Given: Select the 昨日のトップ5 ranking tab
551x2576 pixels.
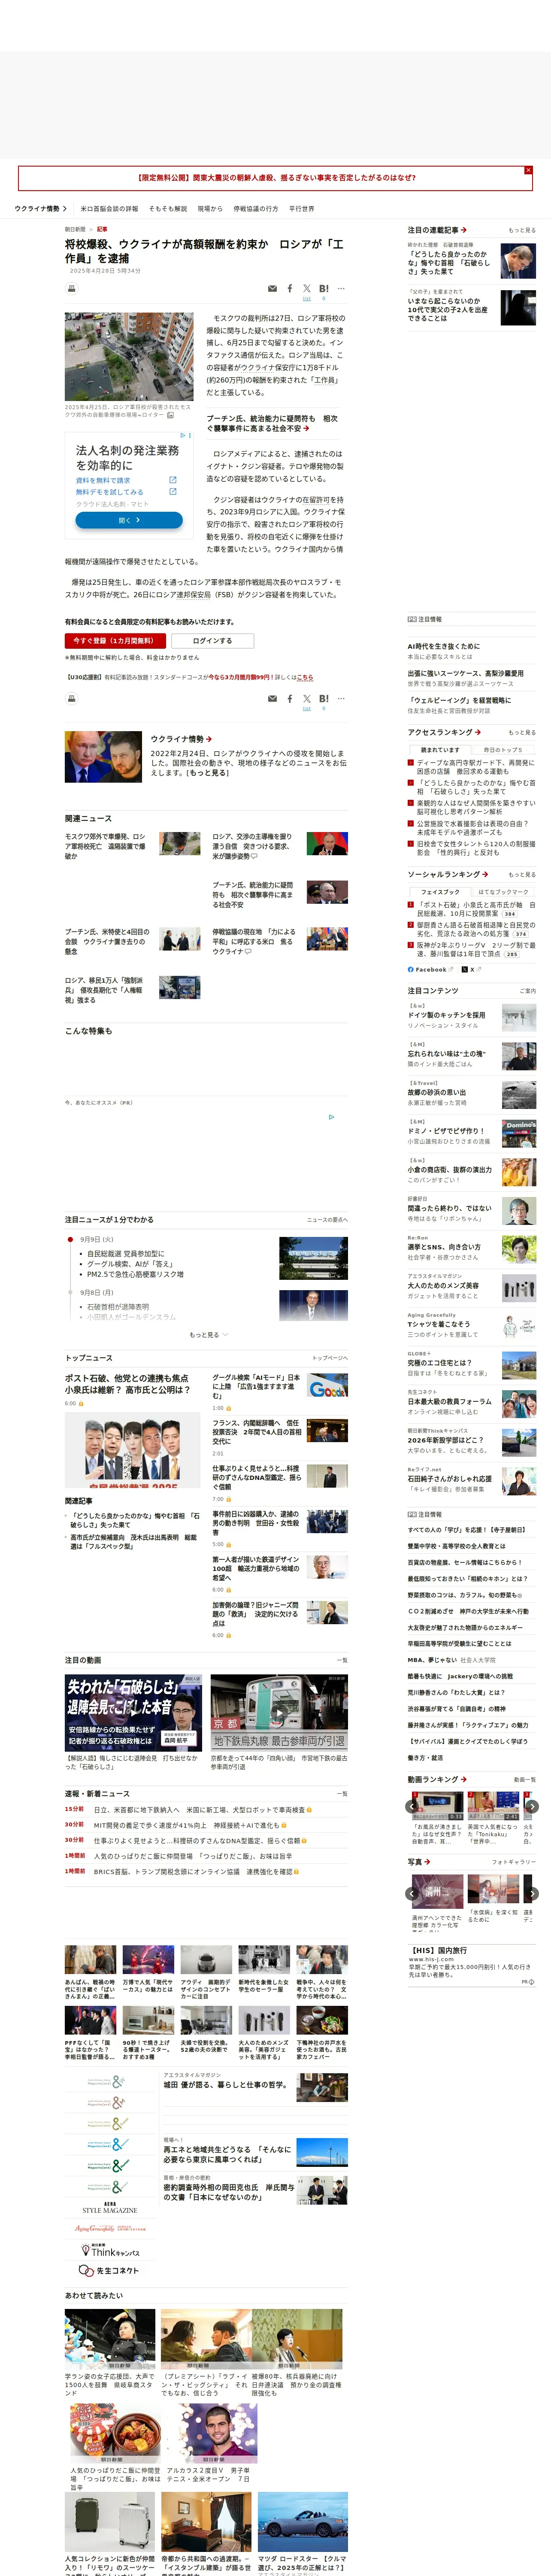Looking at the screenshot, I should (503, 750).
